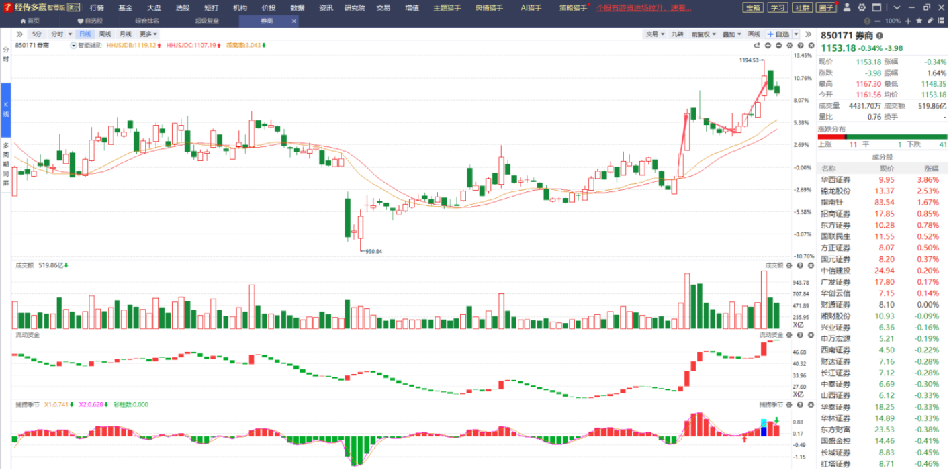Expand the right double-chevron next to 自选
Screen dimensions: 949x470
pyautogui.click(x=807, y=34)
